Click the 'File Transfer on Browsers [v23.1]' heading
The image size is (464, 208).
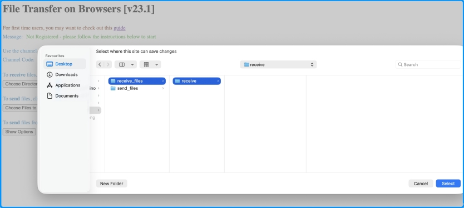tap(78, 9)
